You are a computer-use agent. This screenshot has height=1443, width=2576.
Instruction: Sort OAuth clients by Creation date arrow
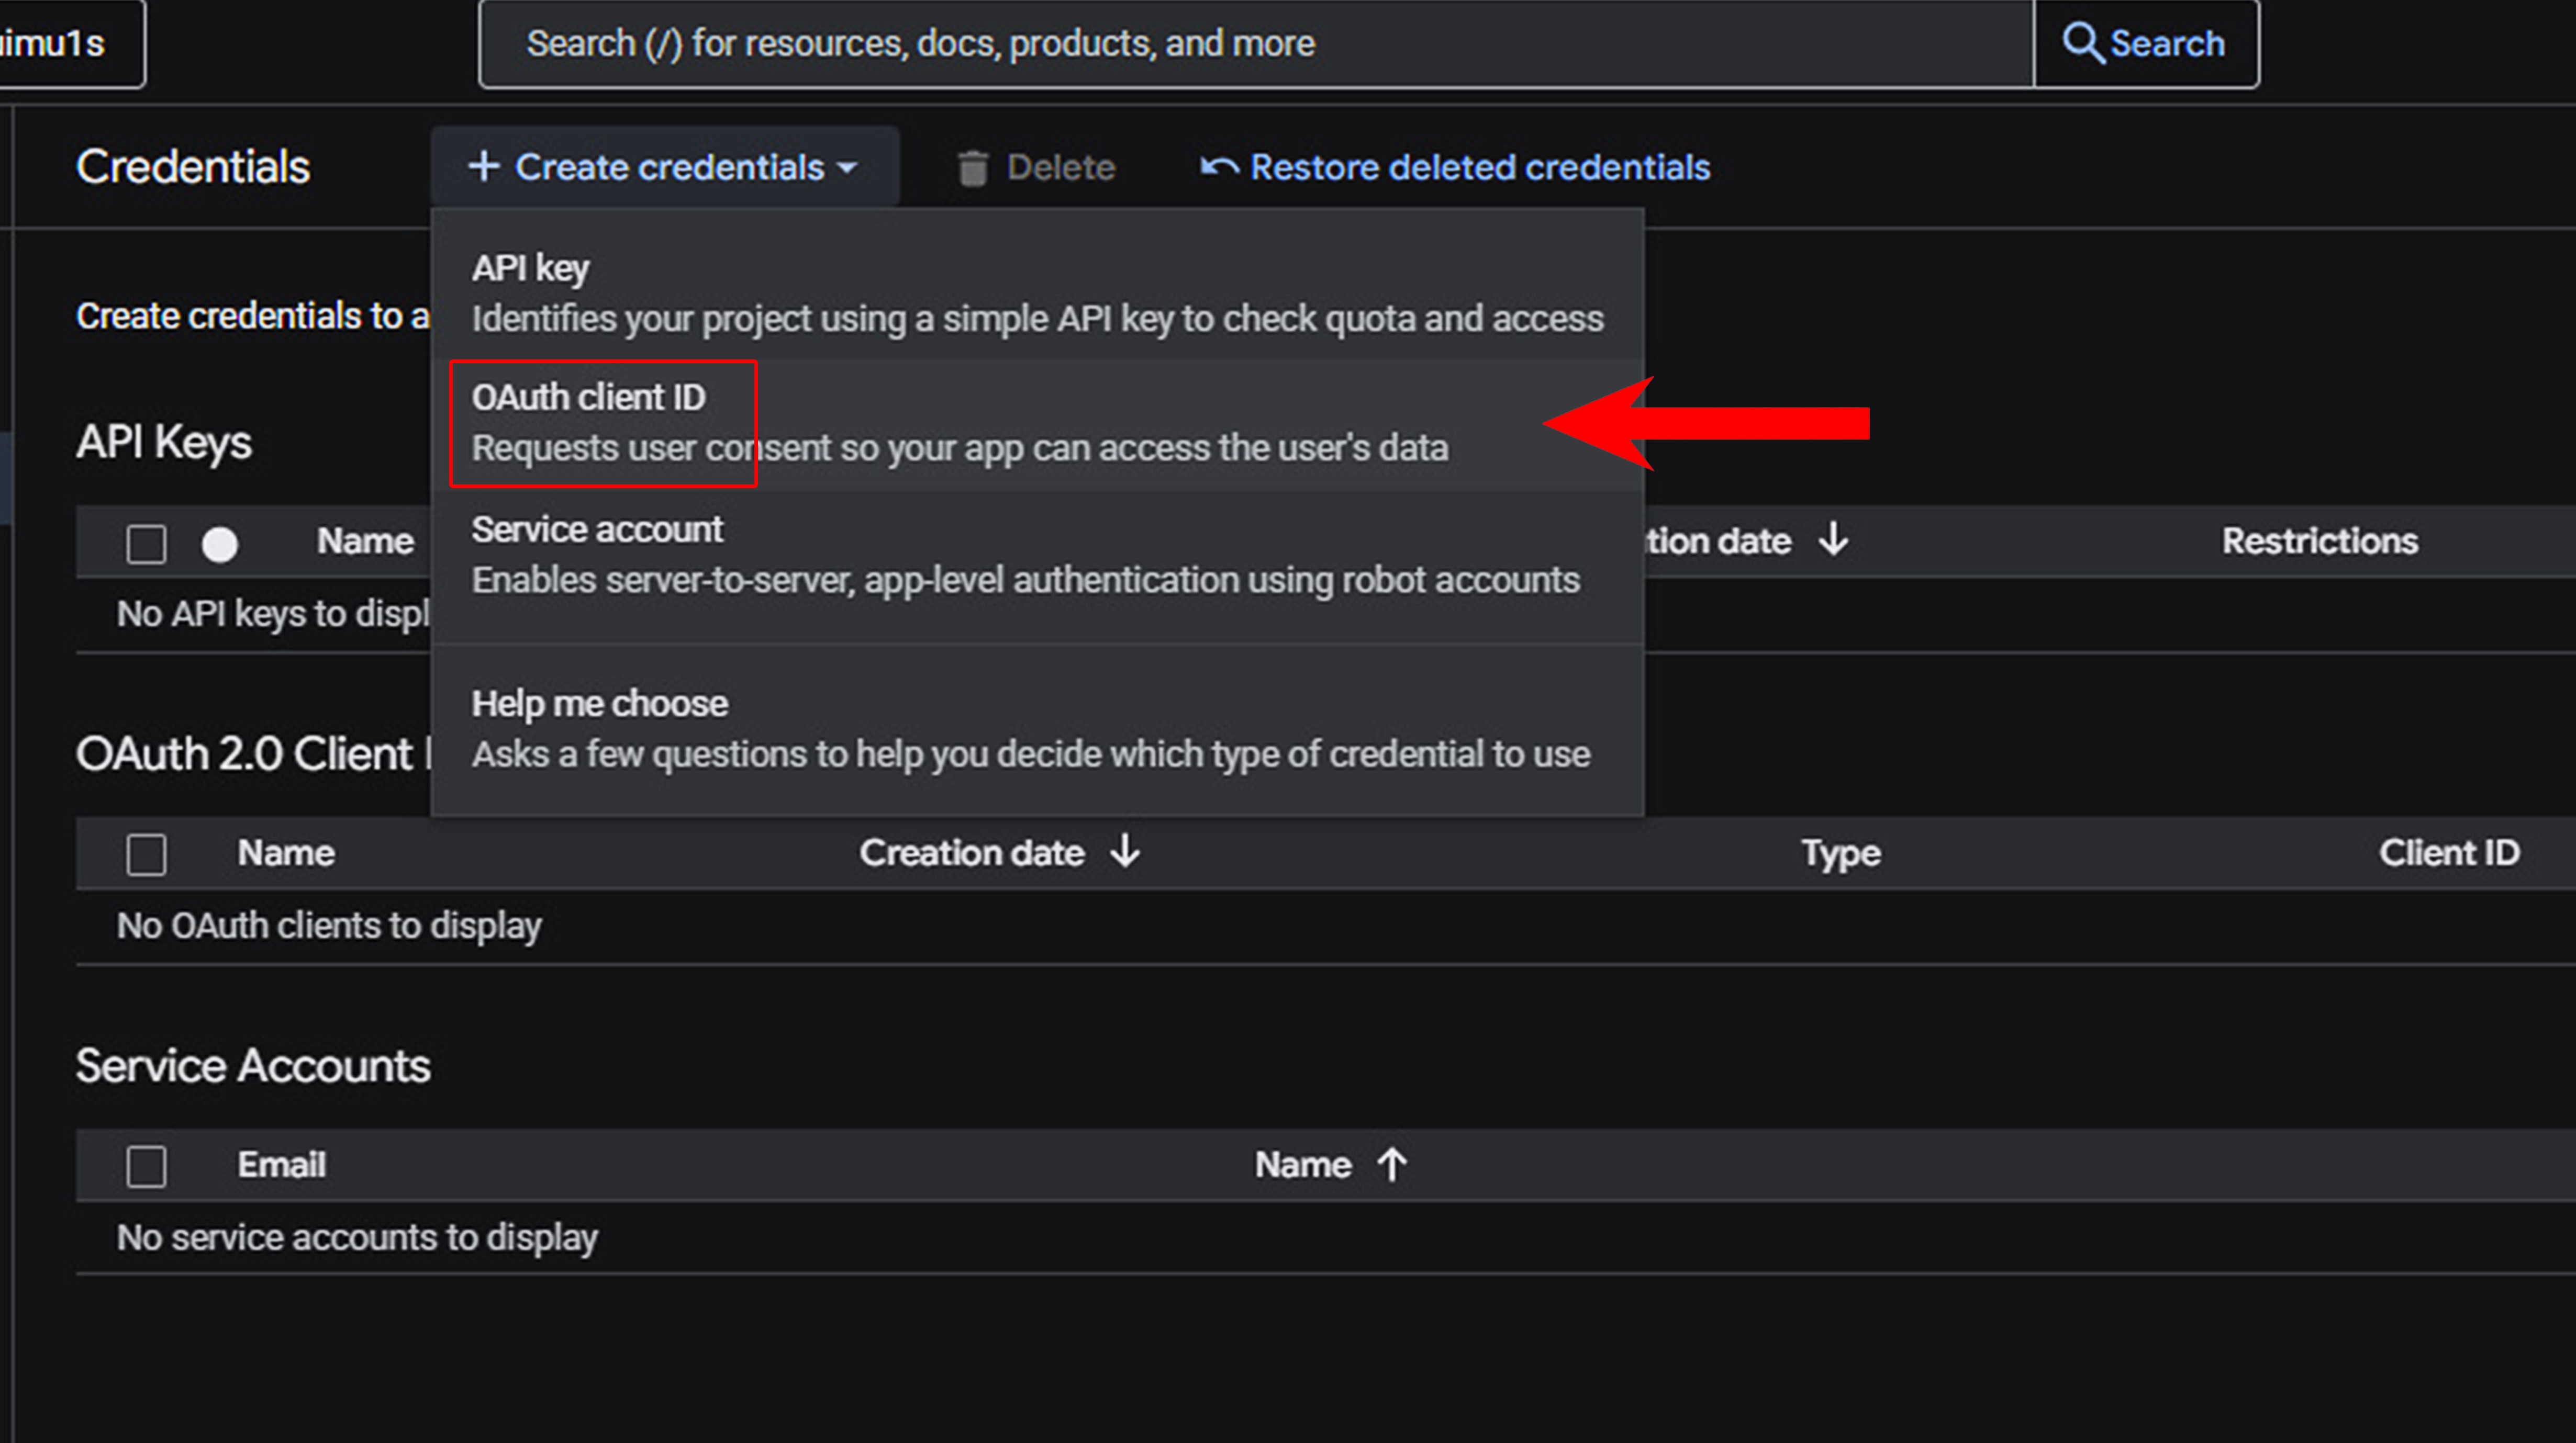tap(1126, 851)
